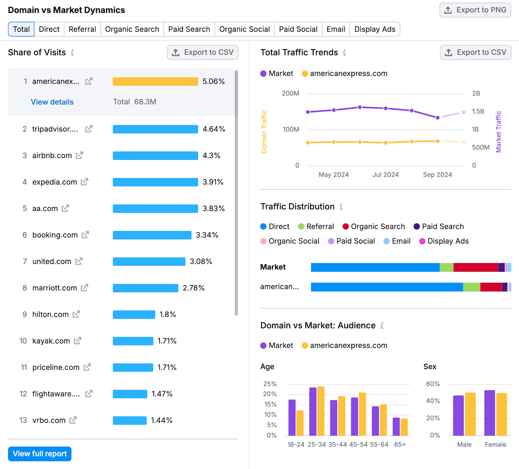Open aa.com external link icon
Image resolution: width=519 pixels, height=469 pixels.
click(66, 208)
